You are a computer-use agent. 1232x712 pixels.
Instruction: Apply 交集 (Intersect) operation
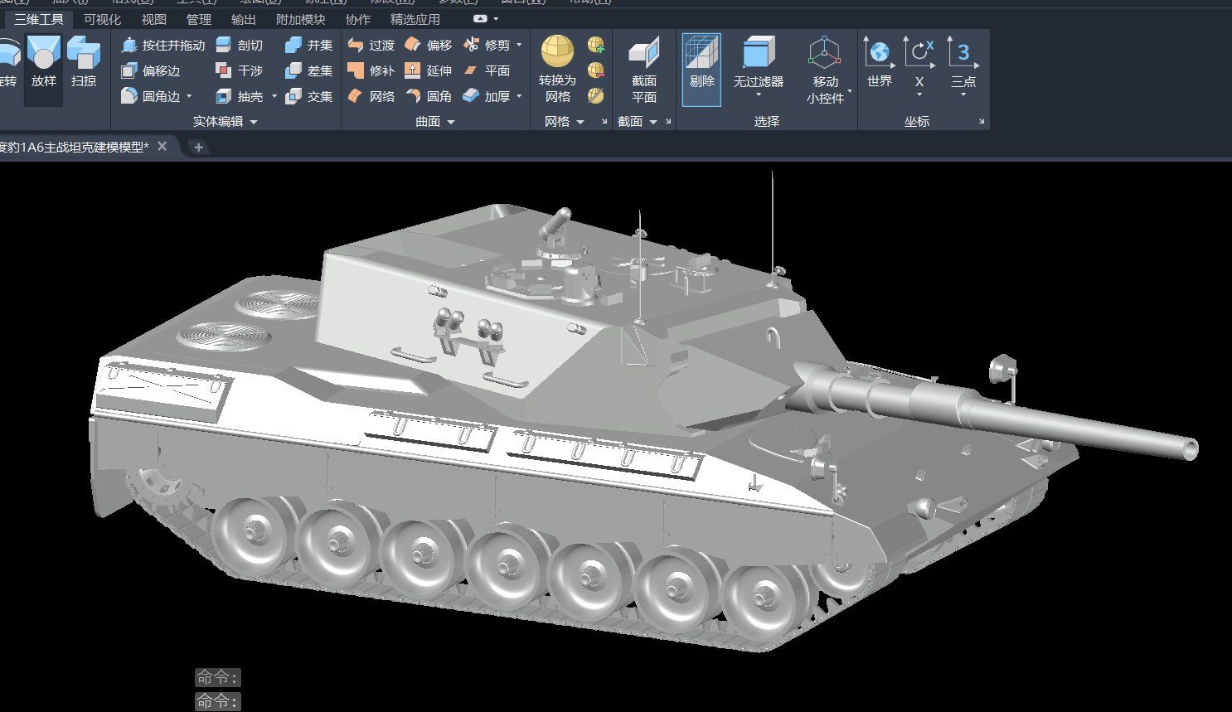(309, 96)
